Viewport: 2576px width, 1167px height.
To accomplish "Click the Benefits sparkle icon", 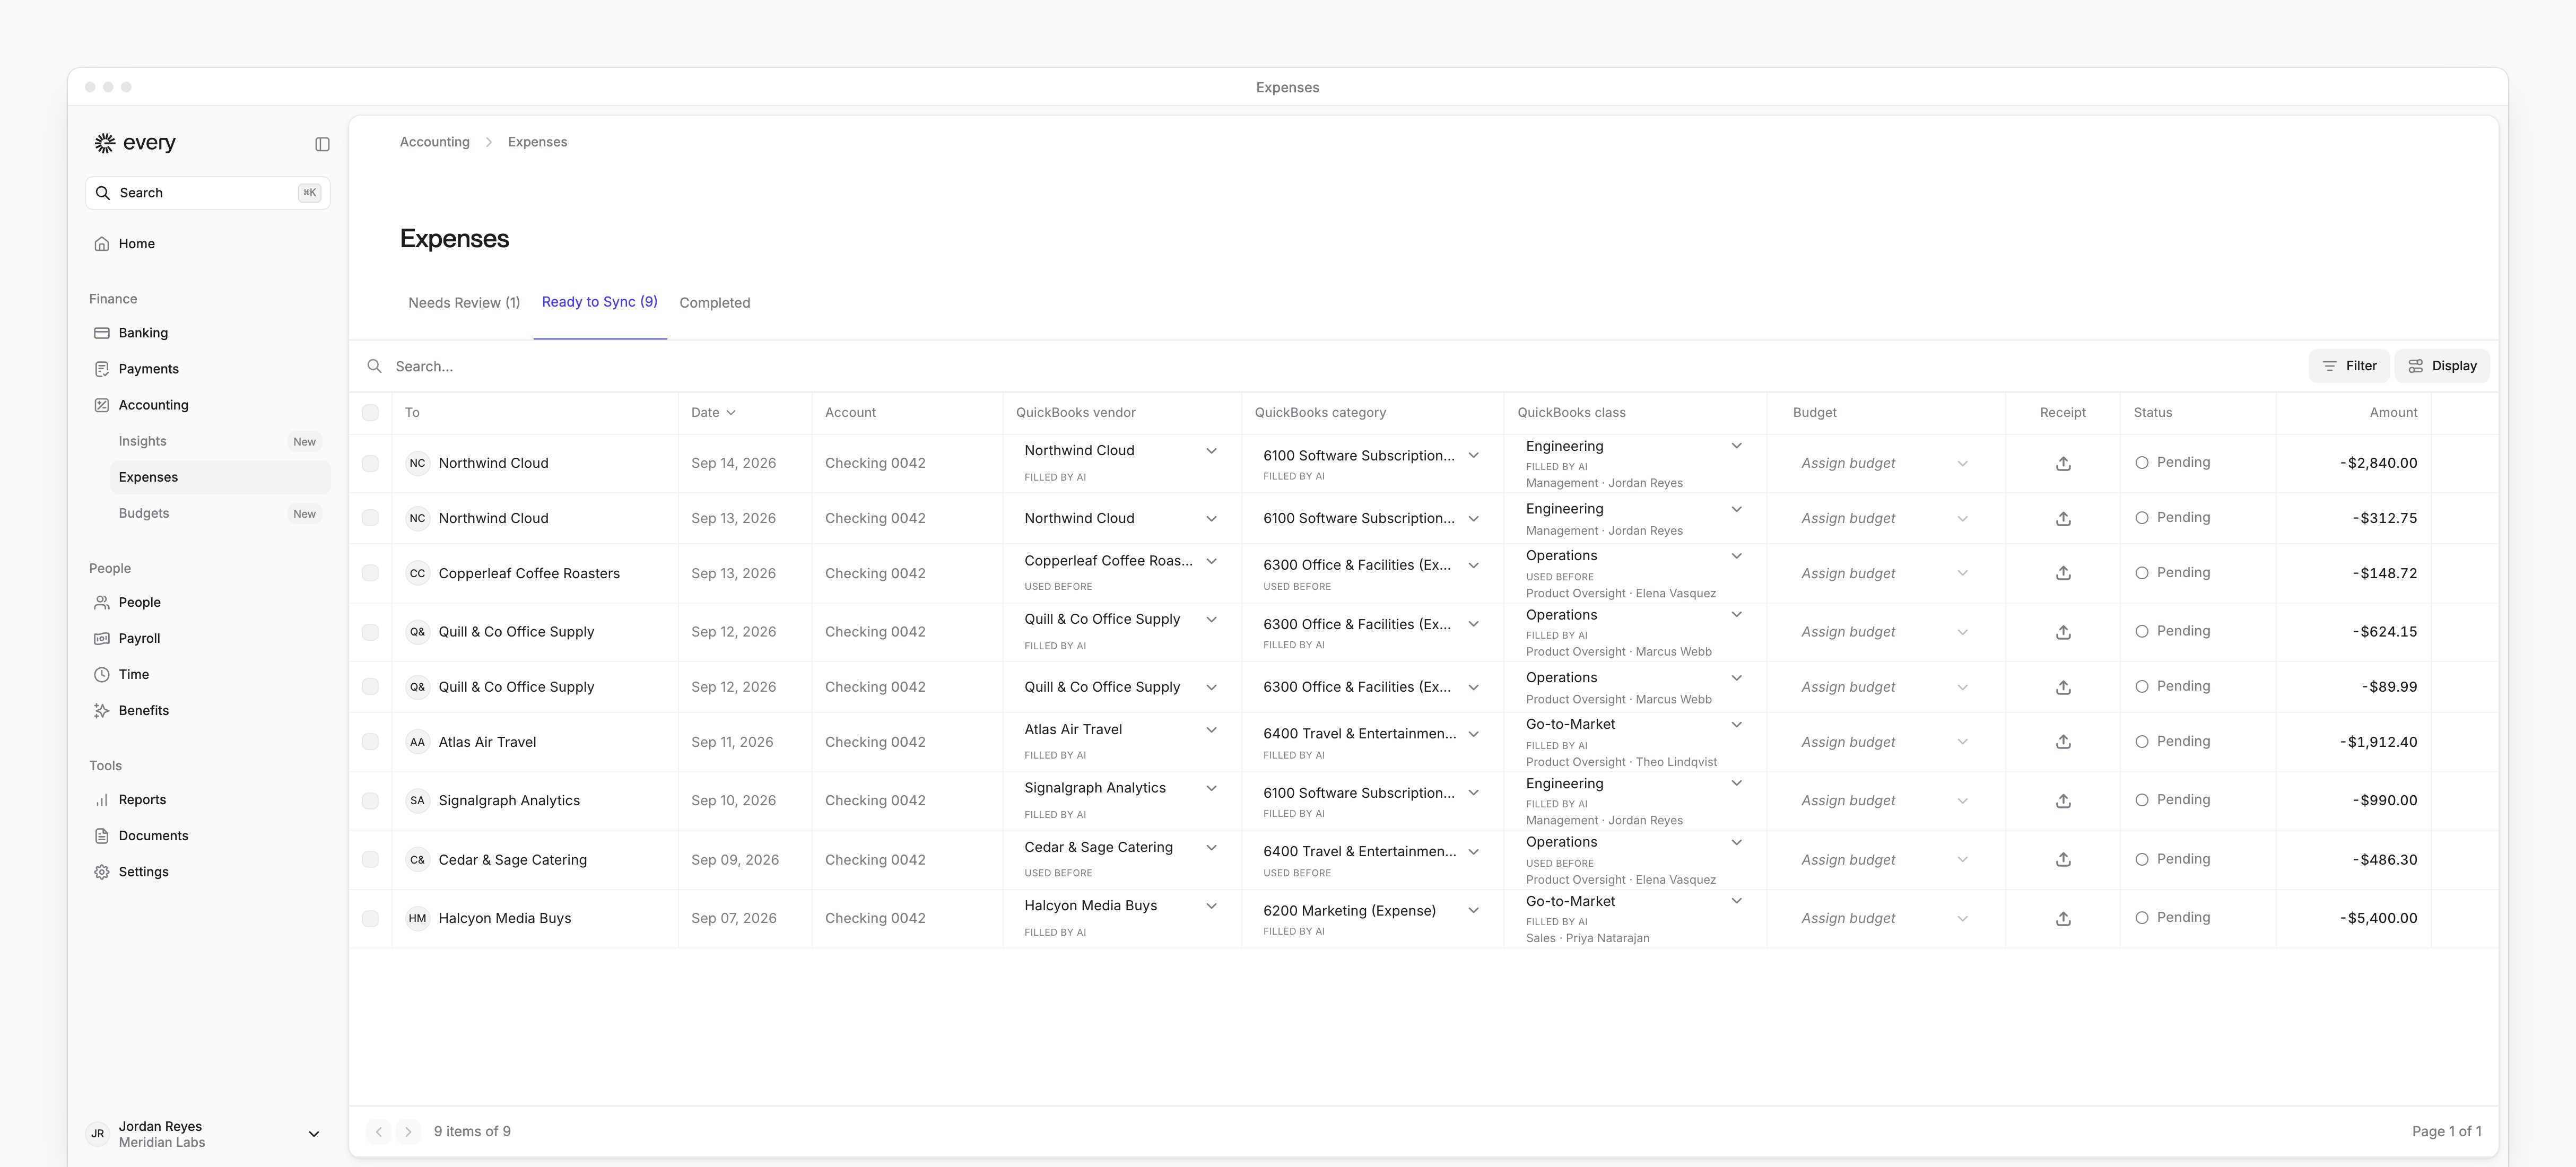I will 102,710.
